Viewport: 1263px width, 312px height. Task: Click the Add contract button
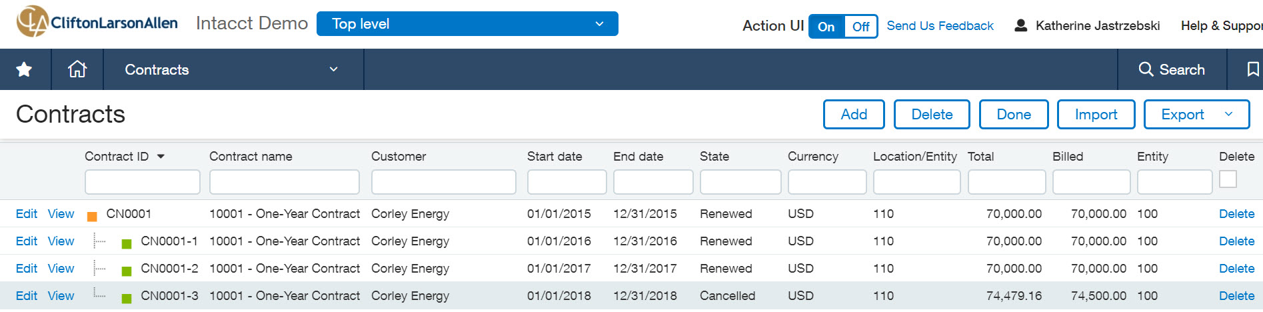coord(854,115)
